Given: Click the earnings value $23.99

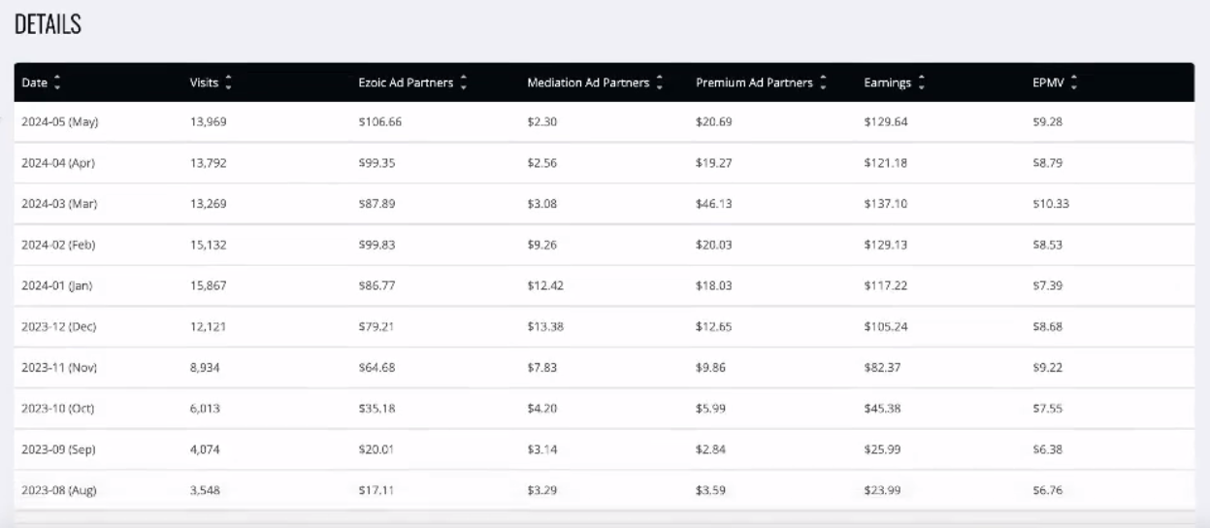Looking at the screenshot, I should 883,490.
